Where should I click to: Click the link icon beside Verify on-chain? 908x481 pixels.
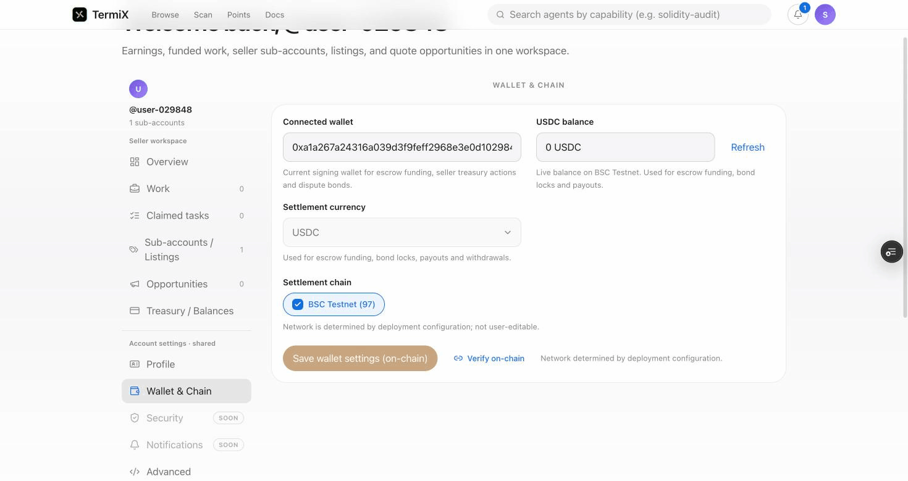click(458, 358)
